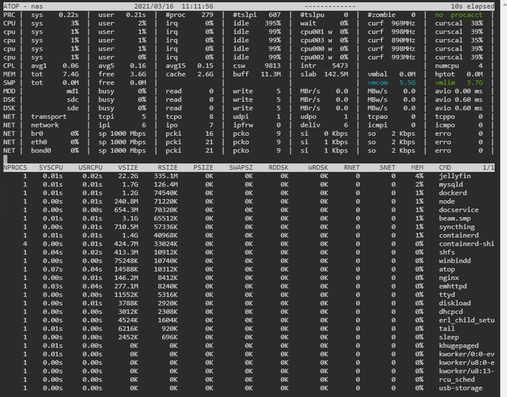Click the jellyfin process row
This screenshot has height=397, width=507.
click(248, 176)
